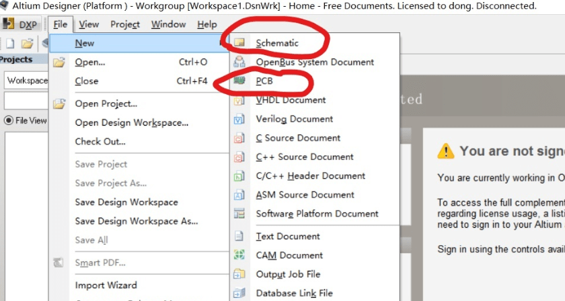
Task: Click the new document toolbar icon
Action: coord(11,44)
